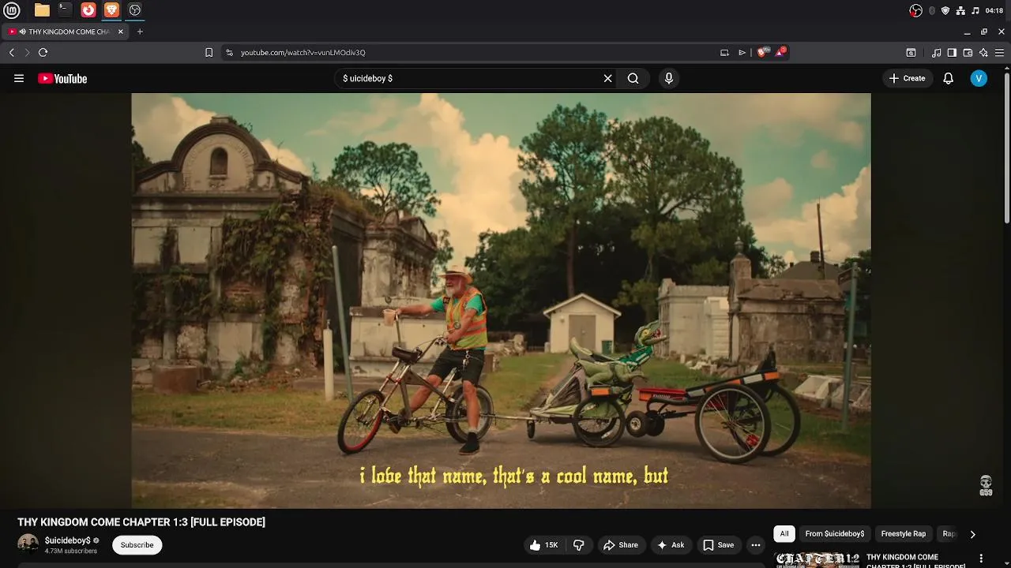Image resolution: width=1011 pixels, height=568 pixels.
Task: Click the browser address bar URL
Action: (x=303, y=52)
